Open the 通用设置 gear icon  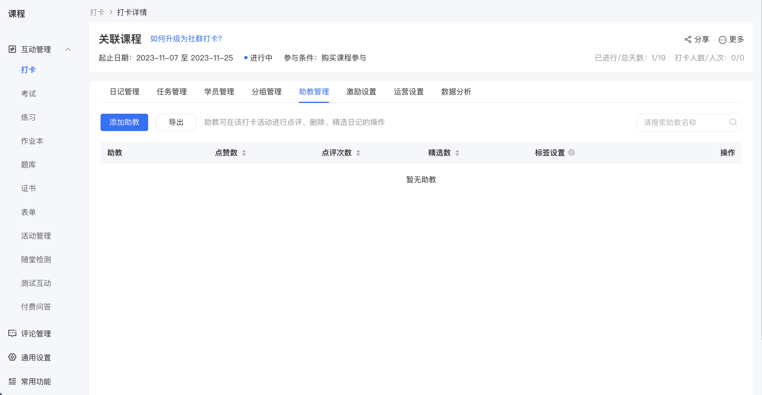point(12,357)
